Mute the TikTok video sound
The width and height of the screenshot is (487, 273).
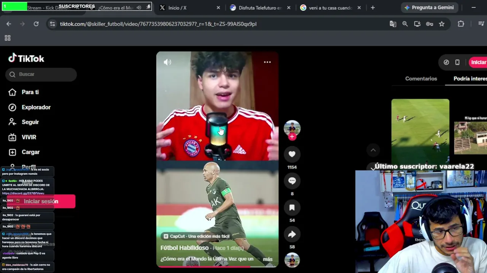(167, 62)
